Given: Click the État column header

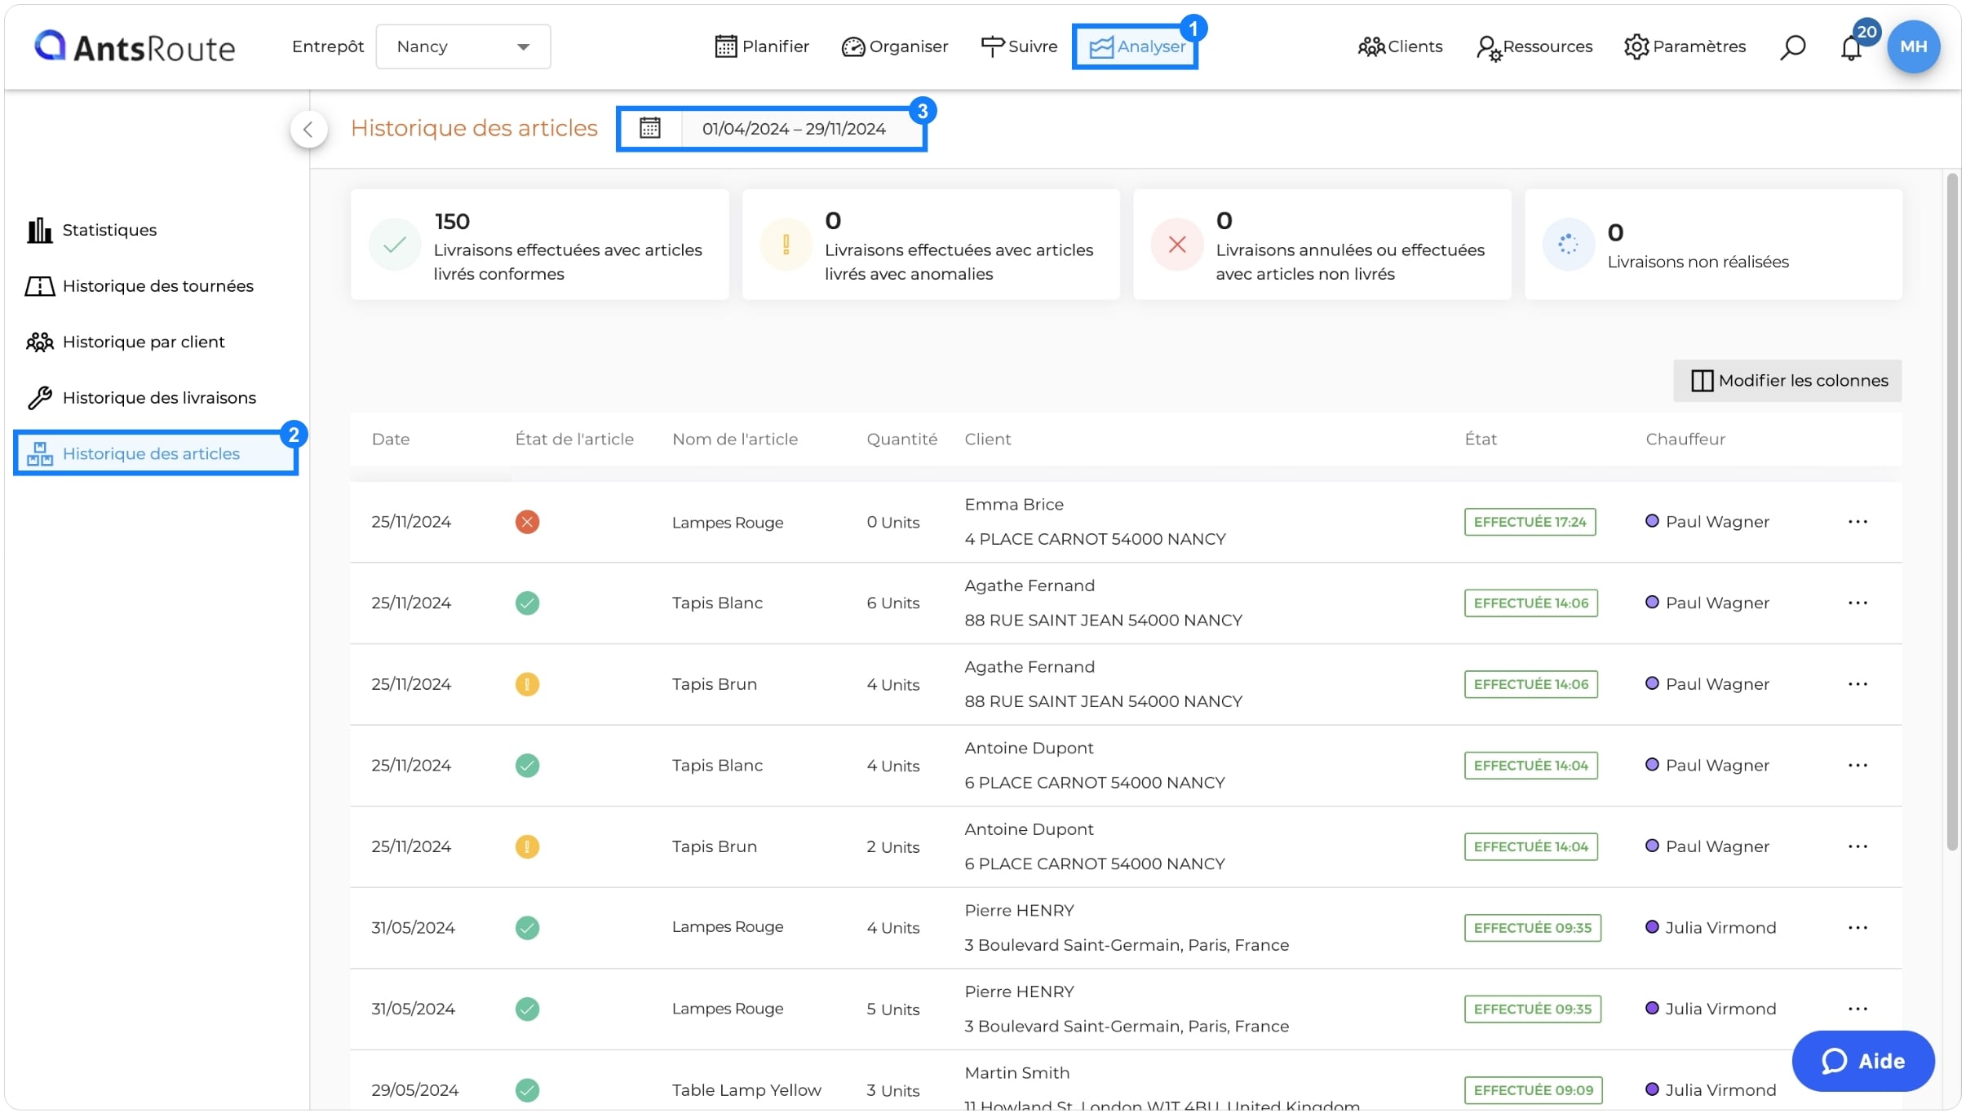Looking at the screenshot, I should pos(1481,439).
